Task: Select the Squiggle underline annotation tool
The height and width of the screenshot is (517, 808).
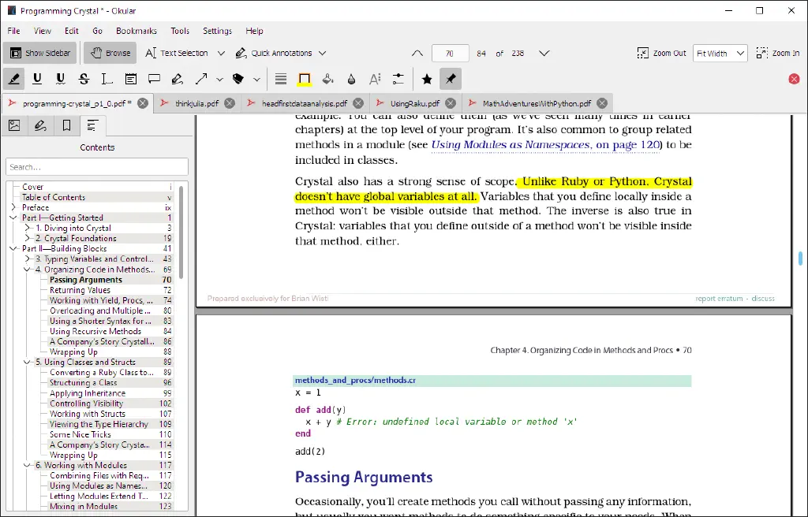Action: click(60, 79)
